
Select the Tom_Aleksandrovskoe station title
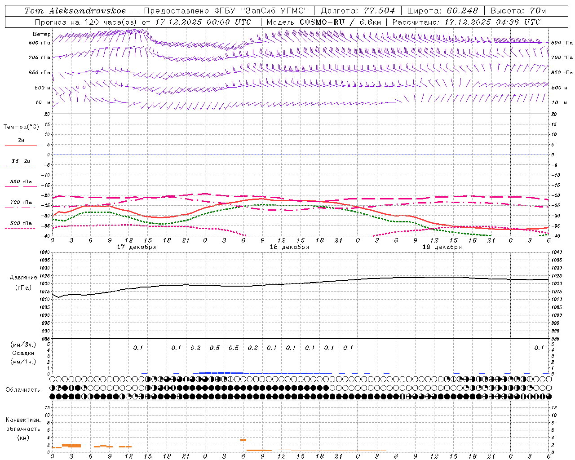[x=75, y=11]
